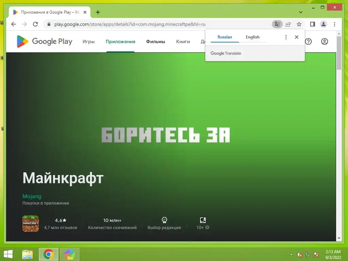Image resolution: width=348 pixels, height=261 pixels.
Task: Open the Chrome side panel
Action: click(313, 24)
